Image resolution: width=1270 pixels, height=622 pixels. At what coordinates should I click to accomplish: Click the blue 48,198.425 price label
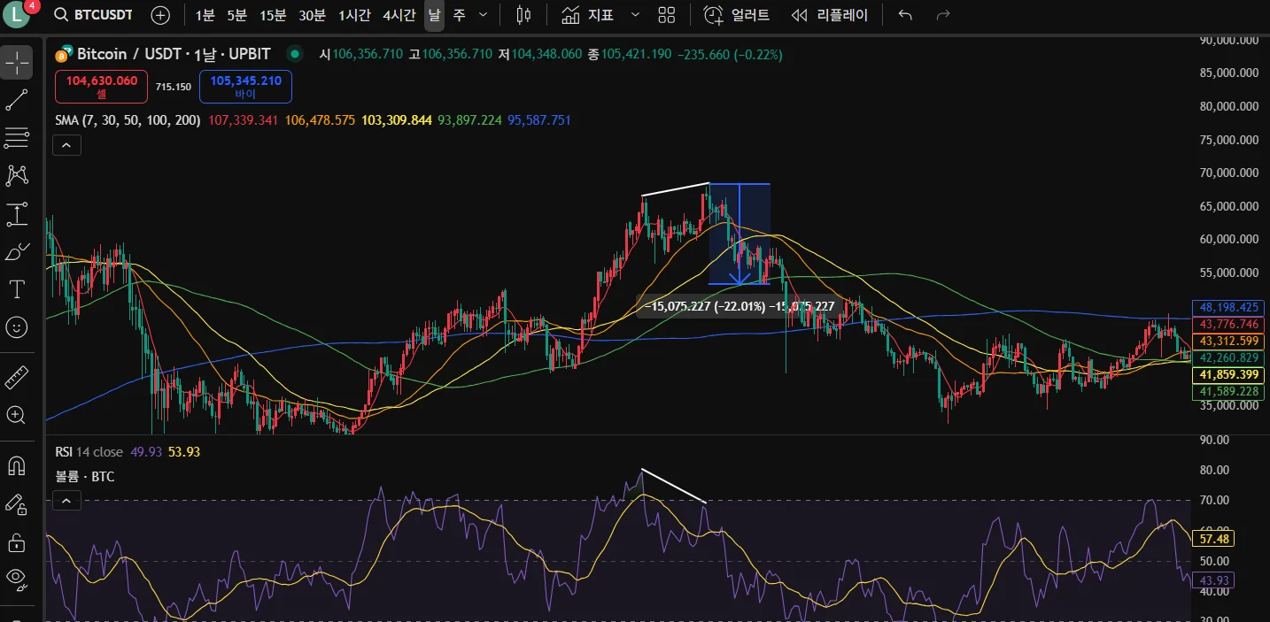(1228, 308)
